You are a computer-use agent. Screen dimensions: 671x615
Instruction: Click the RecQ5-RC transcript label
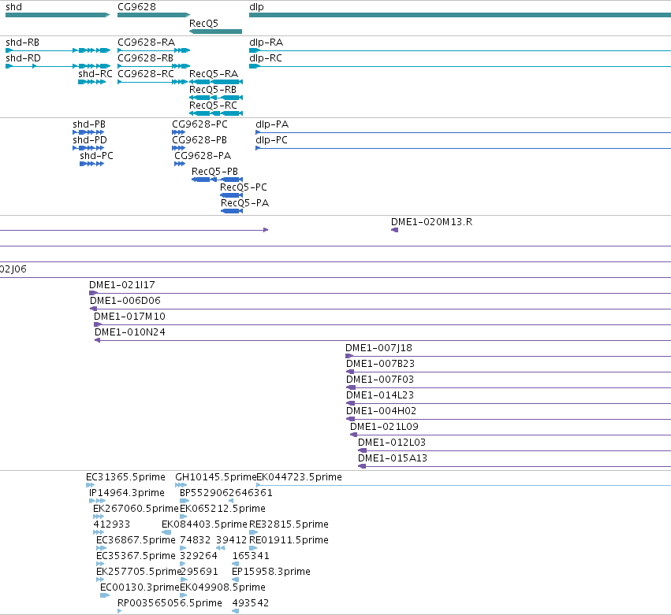pos(213,106)
